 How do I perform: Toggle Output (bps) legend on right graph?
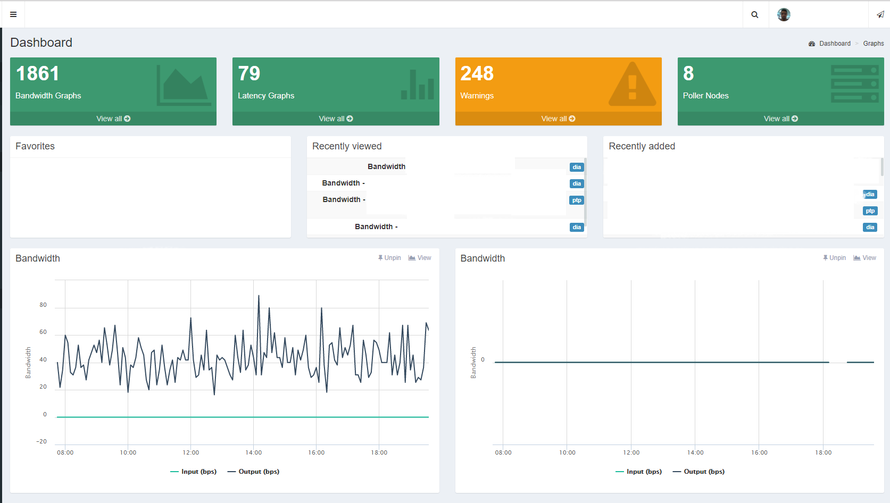tap(698, 472)
